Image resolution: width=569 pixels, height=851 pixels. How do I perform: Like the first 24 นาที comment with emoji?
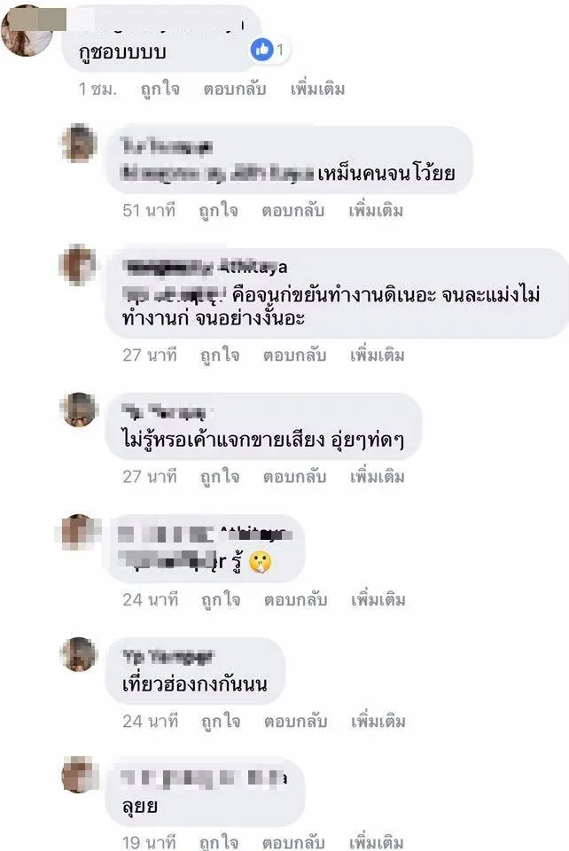[x=221, y=600]
